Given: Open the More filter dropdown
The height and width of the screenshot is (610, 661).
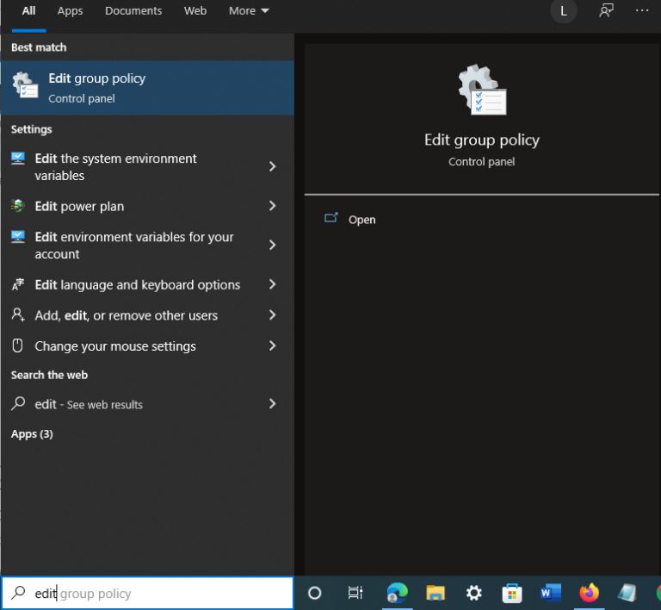Looking at the screenshot, I should (x=249, y=11).
